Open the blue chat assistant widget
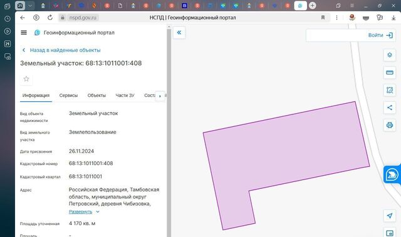401x237 pixels. [x=392, y=174]
